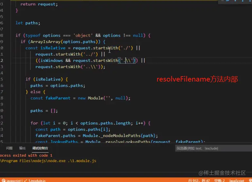Click the request.startsWith('..\\') line
This screenshot has width=252, height=182.
70,67
